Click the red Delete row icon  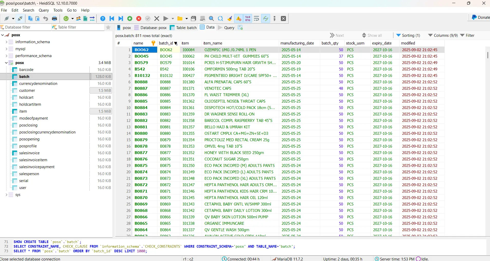pyautogui.click(x=139, y=19)
